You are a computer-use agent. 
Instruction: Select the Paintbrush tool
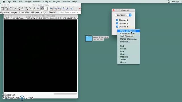(x=67, y=8)
